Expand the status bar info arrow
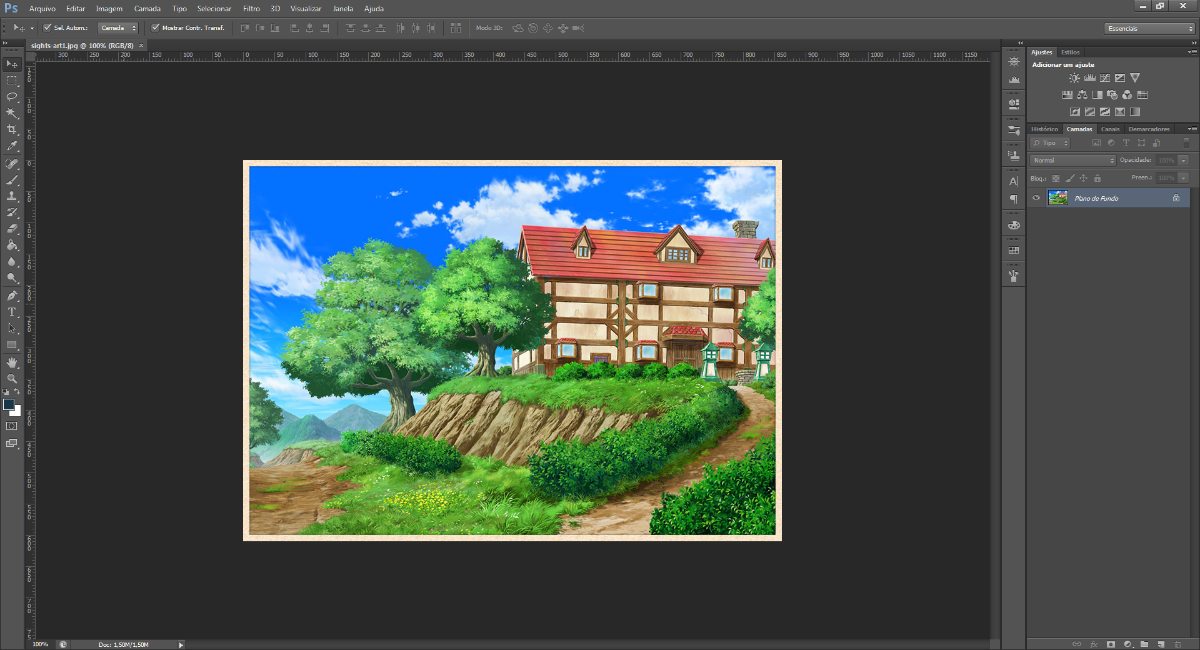Screen dimensions: 1200x650 tap(181, 645)
